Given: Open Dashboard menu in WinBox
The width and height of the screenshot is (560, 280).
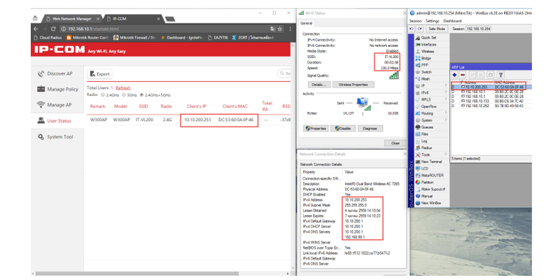Looking at the screenshot, I should 452,21.
